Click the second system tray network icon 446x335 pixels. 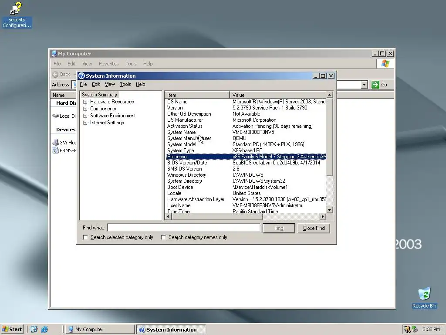pyautogui.click(x=415, y=330)
